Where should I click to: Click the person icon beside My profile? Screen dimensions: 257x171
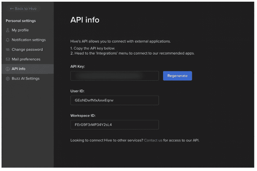8,30
